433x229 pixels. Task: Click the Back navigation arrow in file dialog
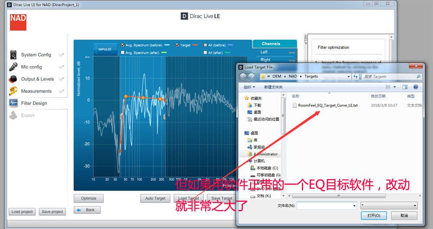(243, 77)
